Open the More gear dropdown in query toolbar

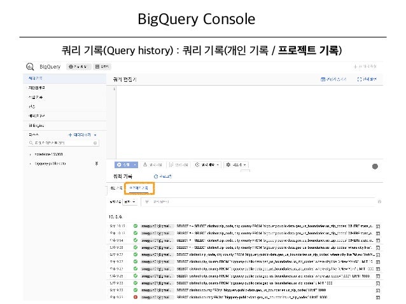(236, 165)
